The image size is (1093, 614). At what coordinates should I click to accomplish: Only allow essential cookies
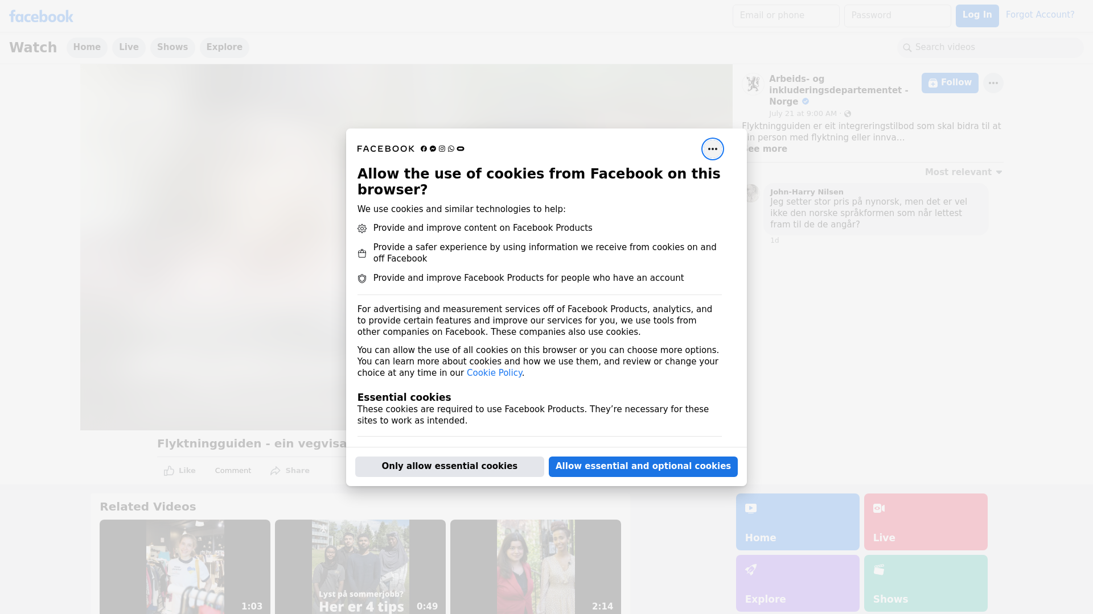[x=449, y=466]
